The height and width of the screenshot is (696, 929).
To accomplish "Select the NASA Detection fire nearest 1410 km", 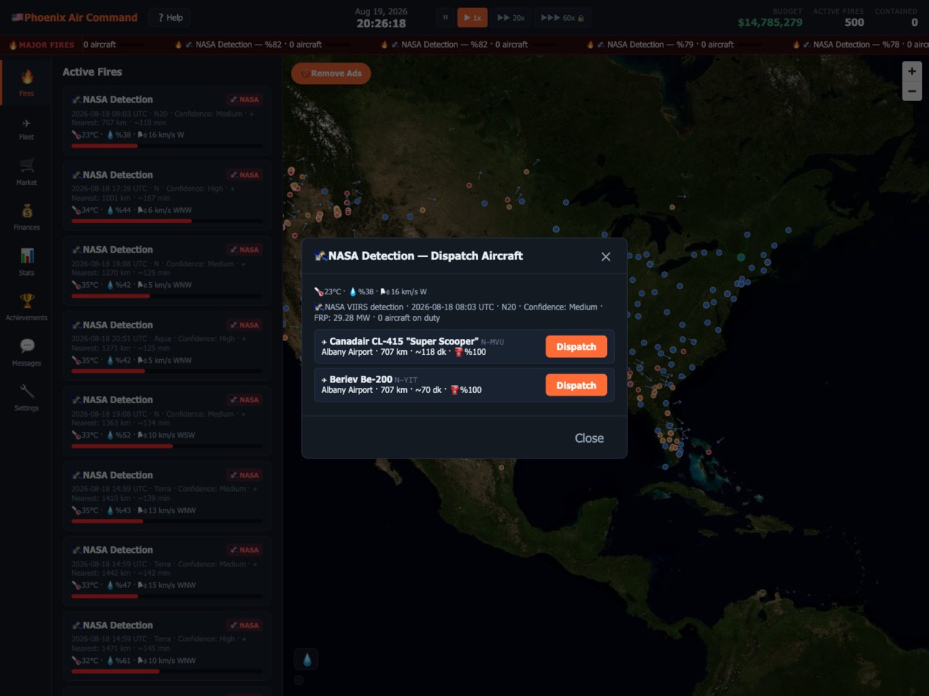I will point(167,496).
